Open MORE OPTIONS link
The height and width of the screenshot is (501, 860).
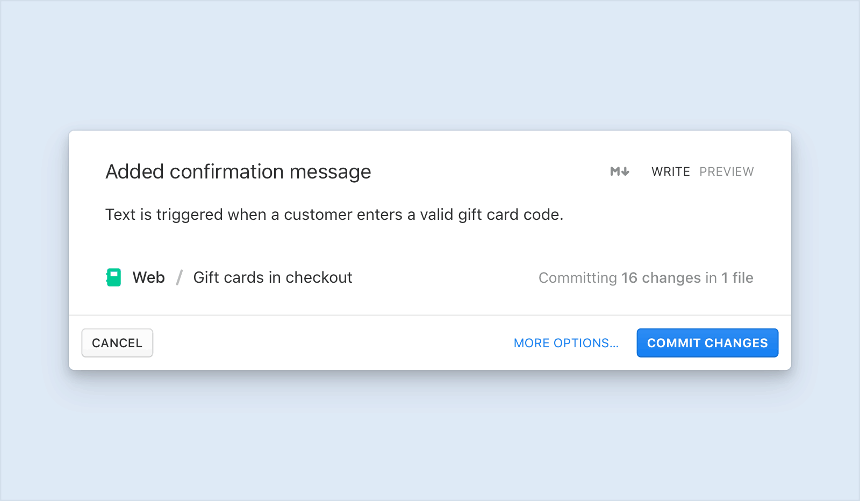click(x=566, y=343)
